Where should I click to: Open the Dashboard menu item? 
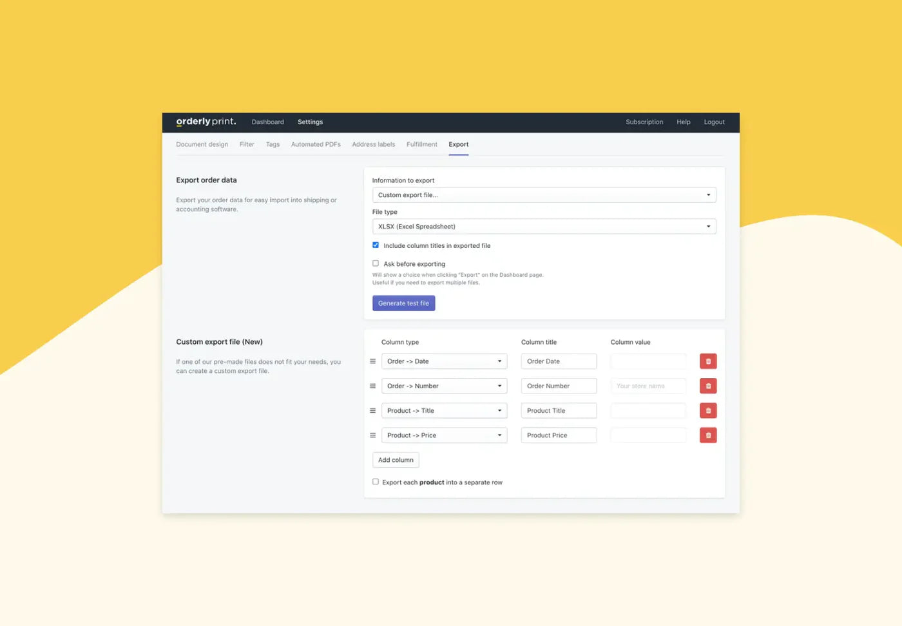coord(267,122)
